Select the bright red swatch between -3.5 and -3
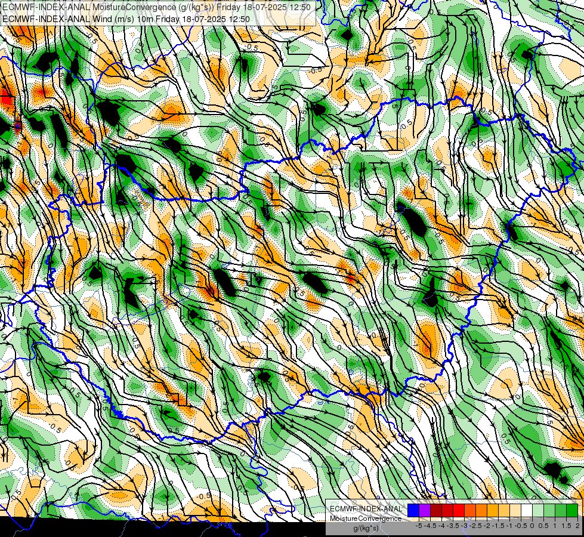Screen dimensions: 584x537 point(459,511)
